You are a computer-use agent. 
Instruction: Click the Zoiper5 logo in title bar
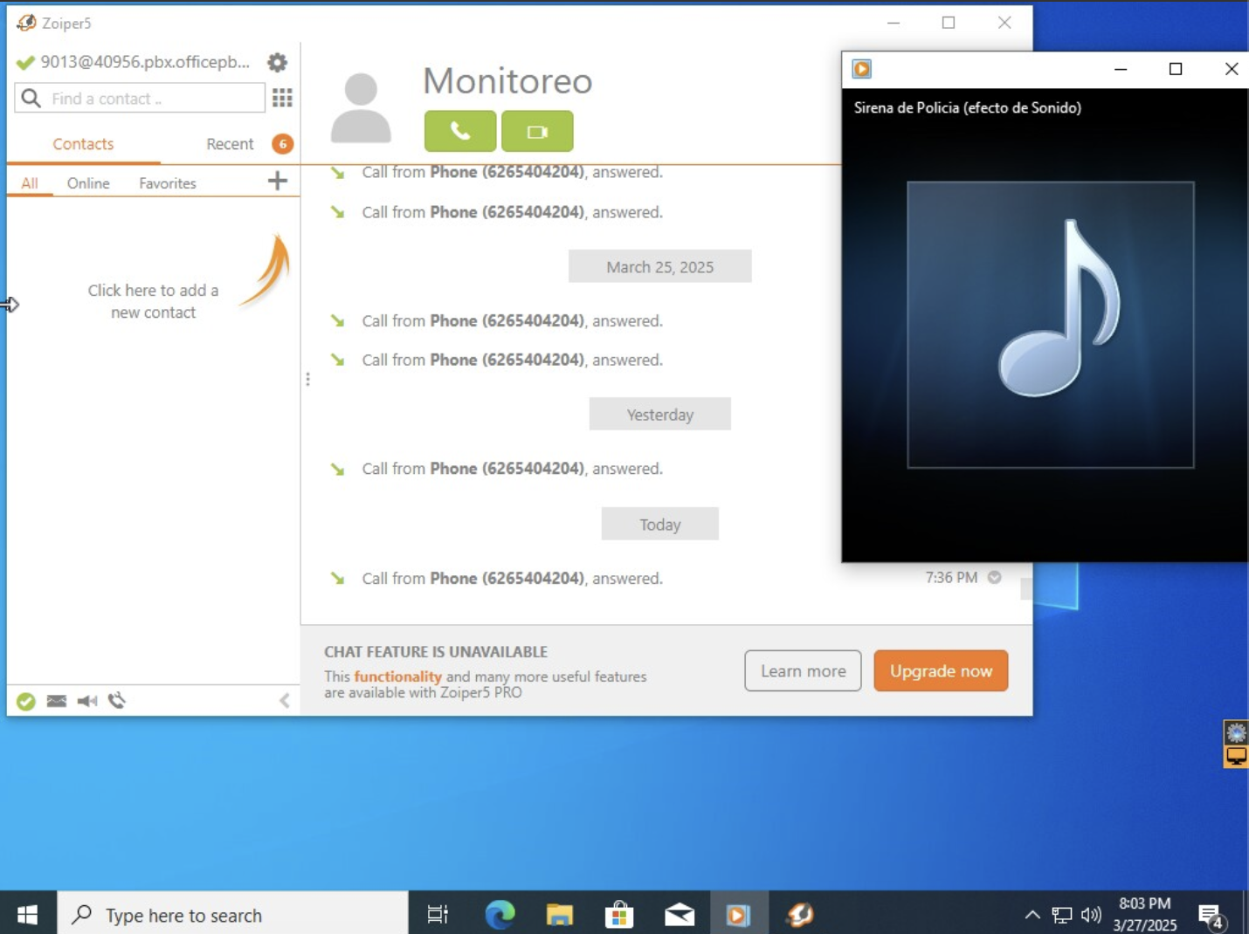[27, 23]
